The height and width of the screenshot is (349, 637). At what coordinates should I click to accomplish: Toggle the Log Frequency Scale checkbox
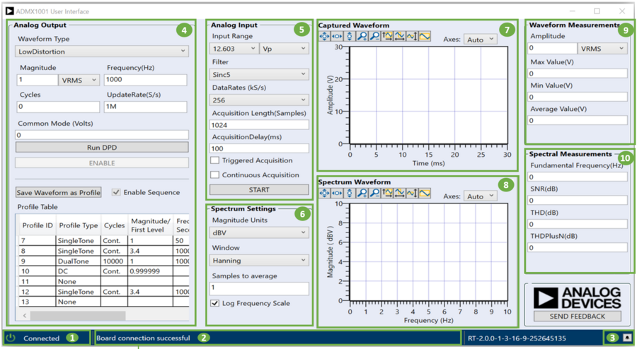tap(214, 303)
